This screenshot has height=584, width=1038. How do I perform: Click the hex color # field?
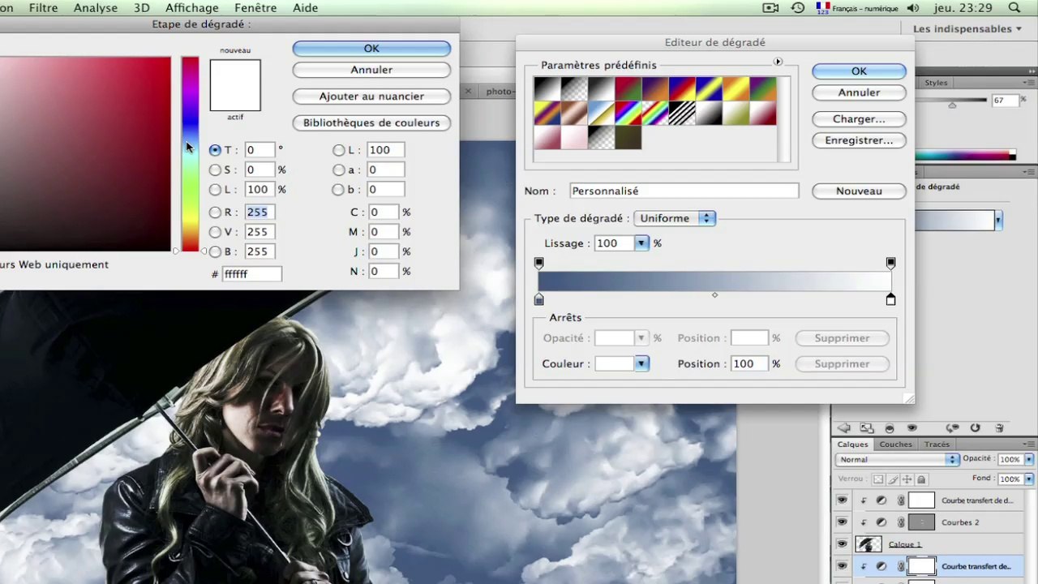click(252, 274)
